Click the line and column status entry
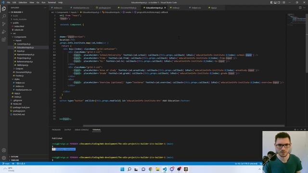Image resolution: width=308 pixels, height=173 pixels. coord(246,163)
